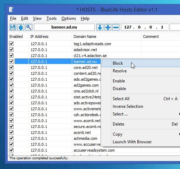Uncheck the cl21.v4.adaction.se entry
This screenshot has width=180, height=169.
pyautogui.click(x=11, y=56)
